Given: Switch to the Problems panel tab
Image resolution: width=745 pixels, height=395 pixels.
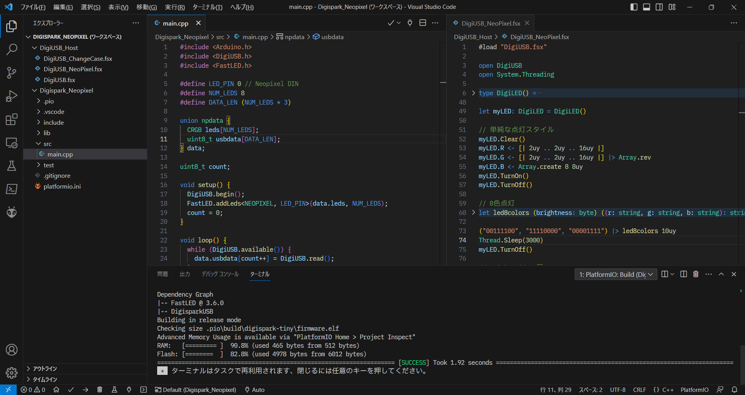Looking at the screenshot, I should [x=163, y=274].
